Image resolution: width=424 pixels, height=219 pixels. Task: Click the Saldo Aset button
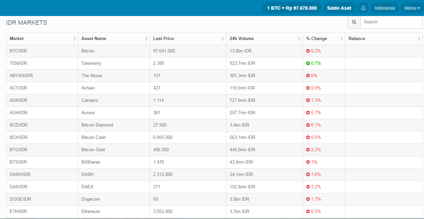[x=339, y=8]
